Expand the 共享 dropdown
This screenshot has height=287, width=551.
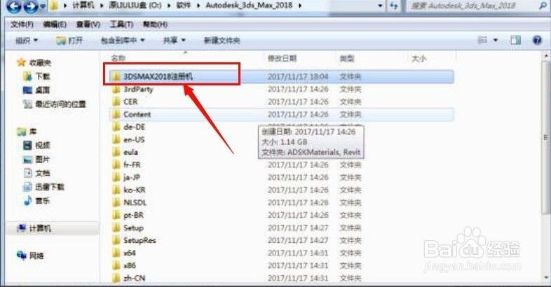[x=174, y=41]
